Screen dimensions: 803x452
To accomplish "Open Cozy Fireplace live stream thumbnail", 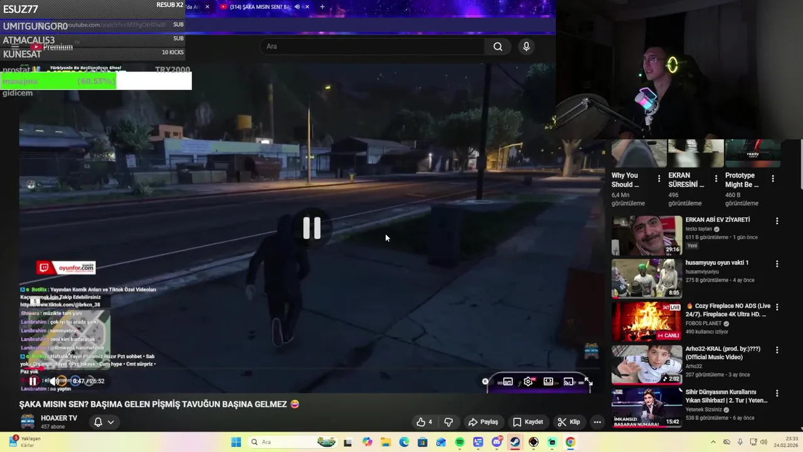I will (x=647, y=321).
